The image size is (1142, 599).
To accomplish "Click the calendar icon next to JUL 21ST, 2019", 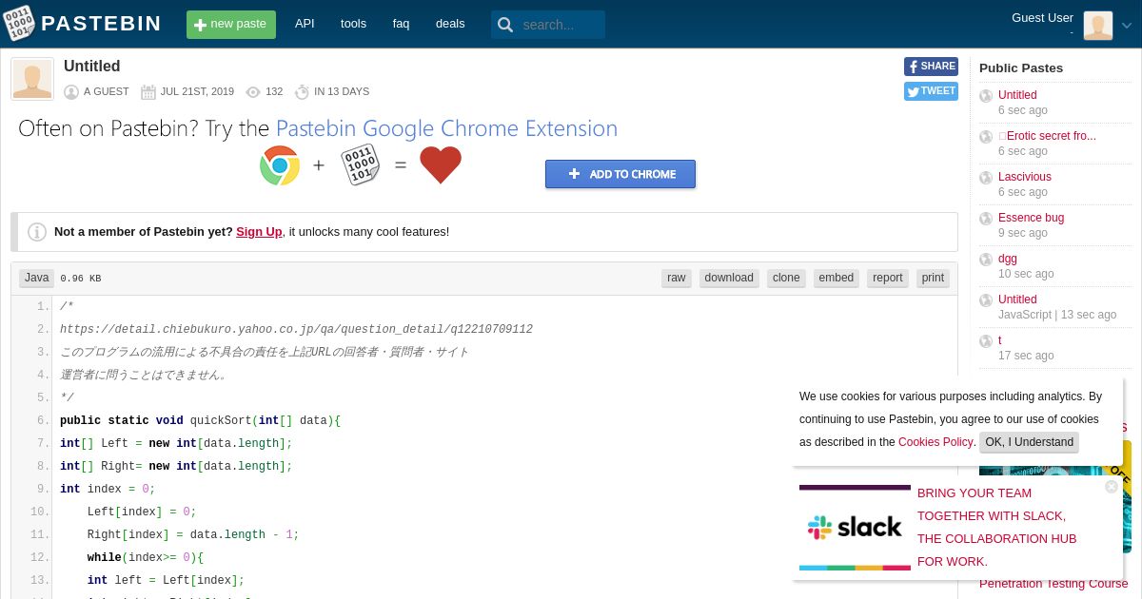I will point(148,92).
